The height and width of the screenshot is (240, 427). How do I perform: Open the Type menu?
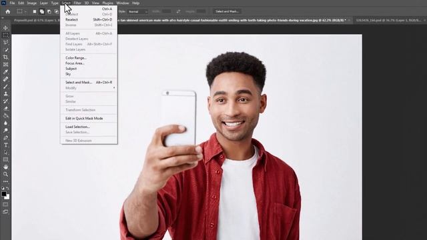[x=55, y=3]
